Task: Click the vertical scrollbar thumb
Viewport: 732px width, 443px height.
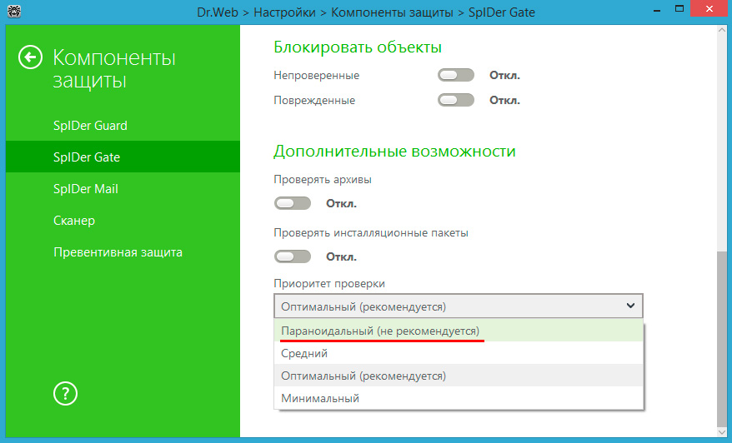Action: 722,338
